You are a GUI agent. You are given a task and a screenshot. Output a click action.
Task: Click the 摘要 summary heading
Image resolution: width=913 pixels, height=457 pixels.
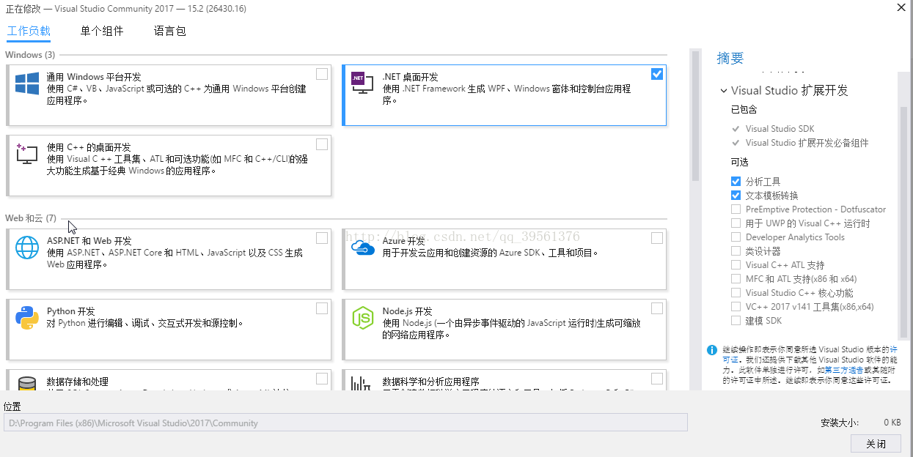(x=730, y=59)
